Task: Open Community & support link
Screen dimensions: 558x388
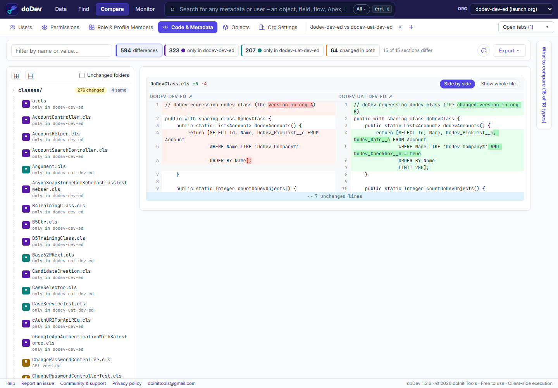Action: pyautogui.click(x=83, y=383)
